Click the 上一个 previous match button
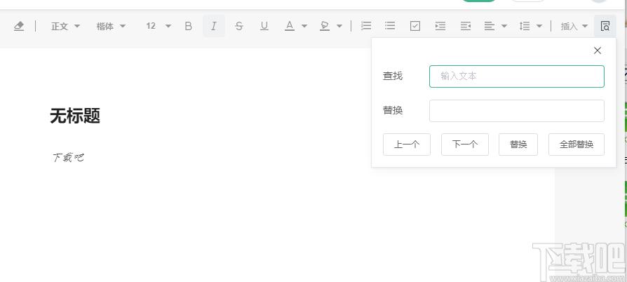This screenshot has width=627, height=282. [407, 145]
